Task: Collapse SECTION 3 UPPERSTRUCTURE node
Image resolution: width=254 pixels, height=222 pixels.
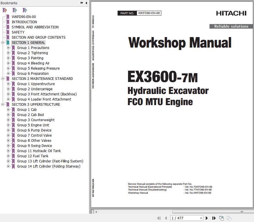Action: point(3,105)
